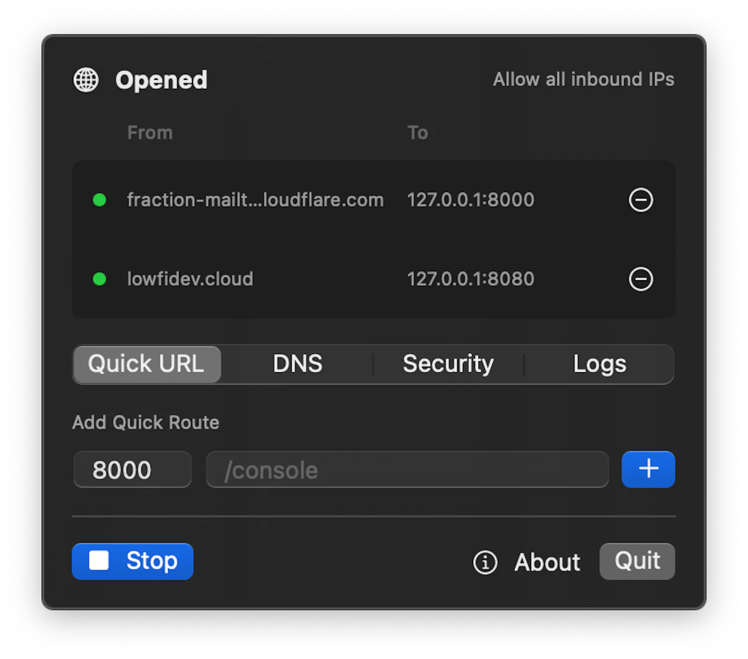Select the fraction-mailt...loudflare.com hostname
Image resolution: width=748 pixels, height=659 pixels.
tap(255, 200)
